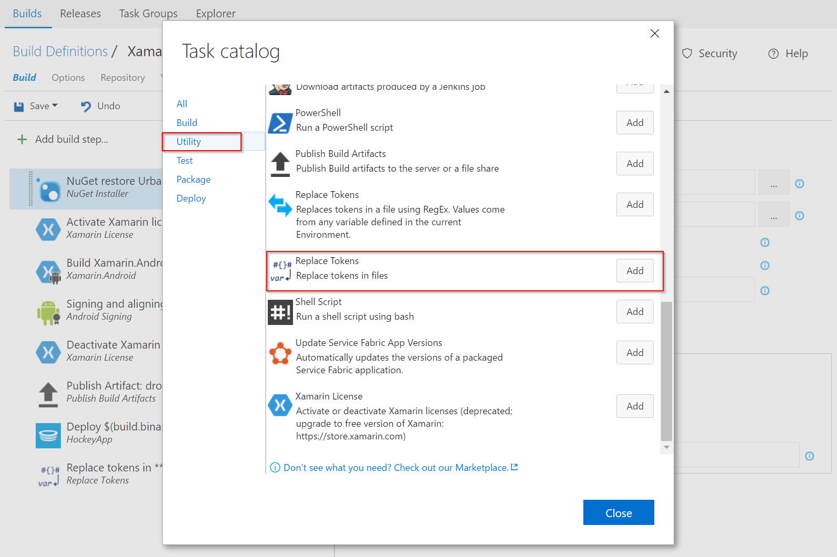837x557 pixels.
Task: Switch to the Releases tab
Action: pyautogui.click(x=80, y=14)
